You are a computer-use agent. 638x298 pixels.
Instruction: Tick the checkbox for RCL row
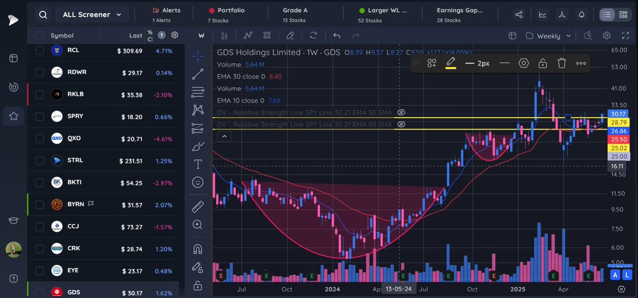(x=39, y=50)
